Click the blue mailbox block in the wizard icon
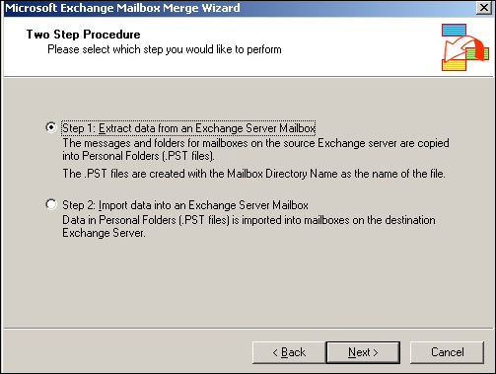Image resolution: width=496 pixels, height=374 pixels. click(x=454, y=30)
